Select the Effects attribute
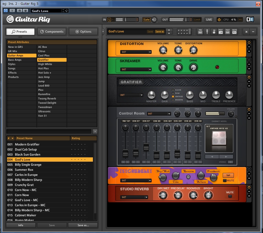The height and width of the screenshot is (233, 263). tap(22, 73)
